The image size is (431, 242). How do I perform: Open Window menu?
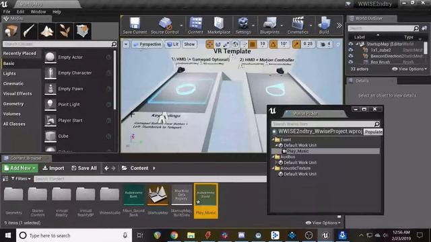coord(38,12)
